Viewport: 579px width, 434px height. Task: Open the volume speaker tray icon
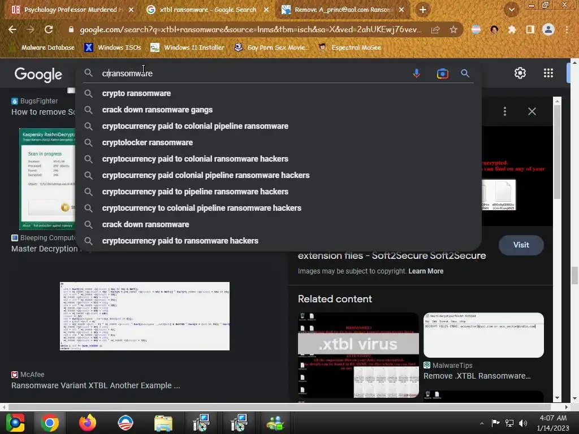(523, 423)
